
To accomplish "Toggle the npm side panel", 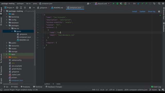I will (x=1, y=81).
